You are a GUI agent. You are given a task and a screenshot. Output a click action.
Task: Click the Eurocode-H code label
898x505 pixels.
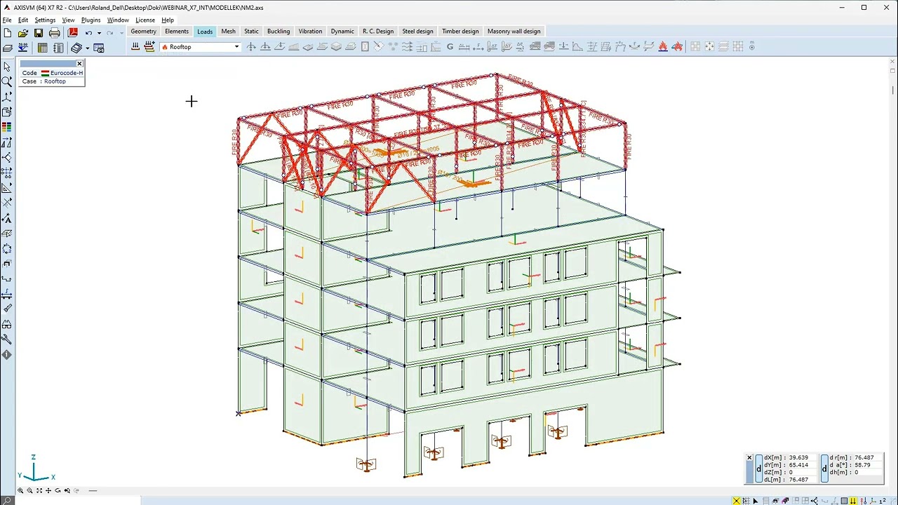click(67, 73)
